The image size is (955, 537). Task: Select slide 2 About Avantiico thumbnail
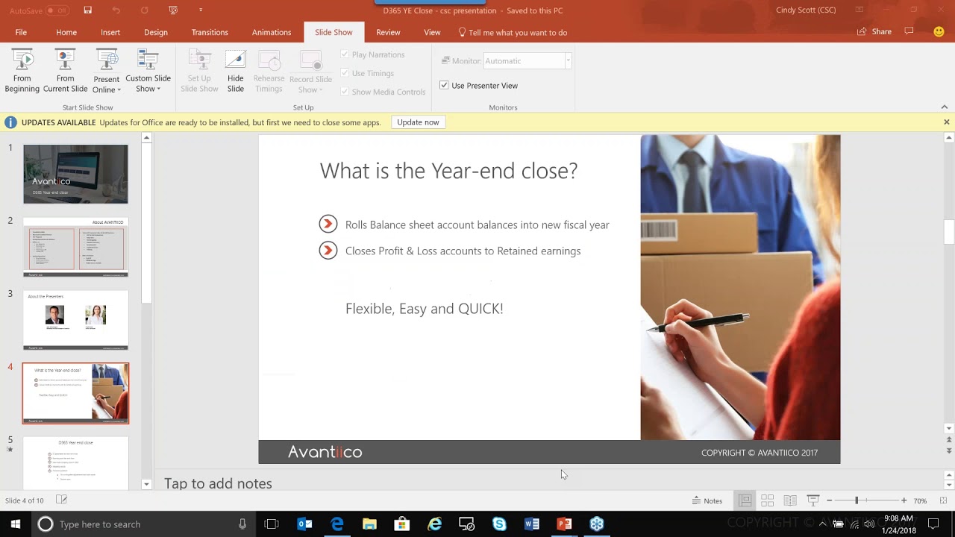[x=75, y=247]
